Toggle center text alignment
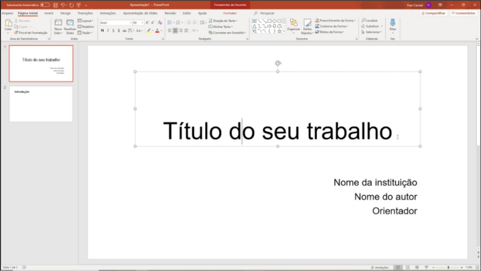The height and width of the screenshot is (271, 481). pyautogui.click(x=176, y=31)
